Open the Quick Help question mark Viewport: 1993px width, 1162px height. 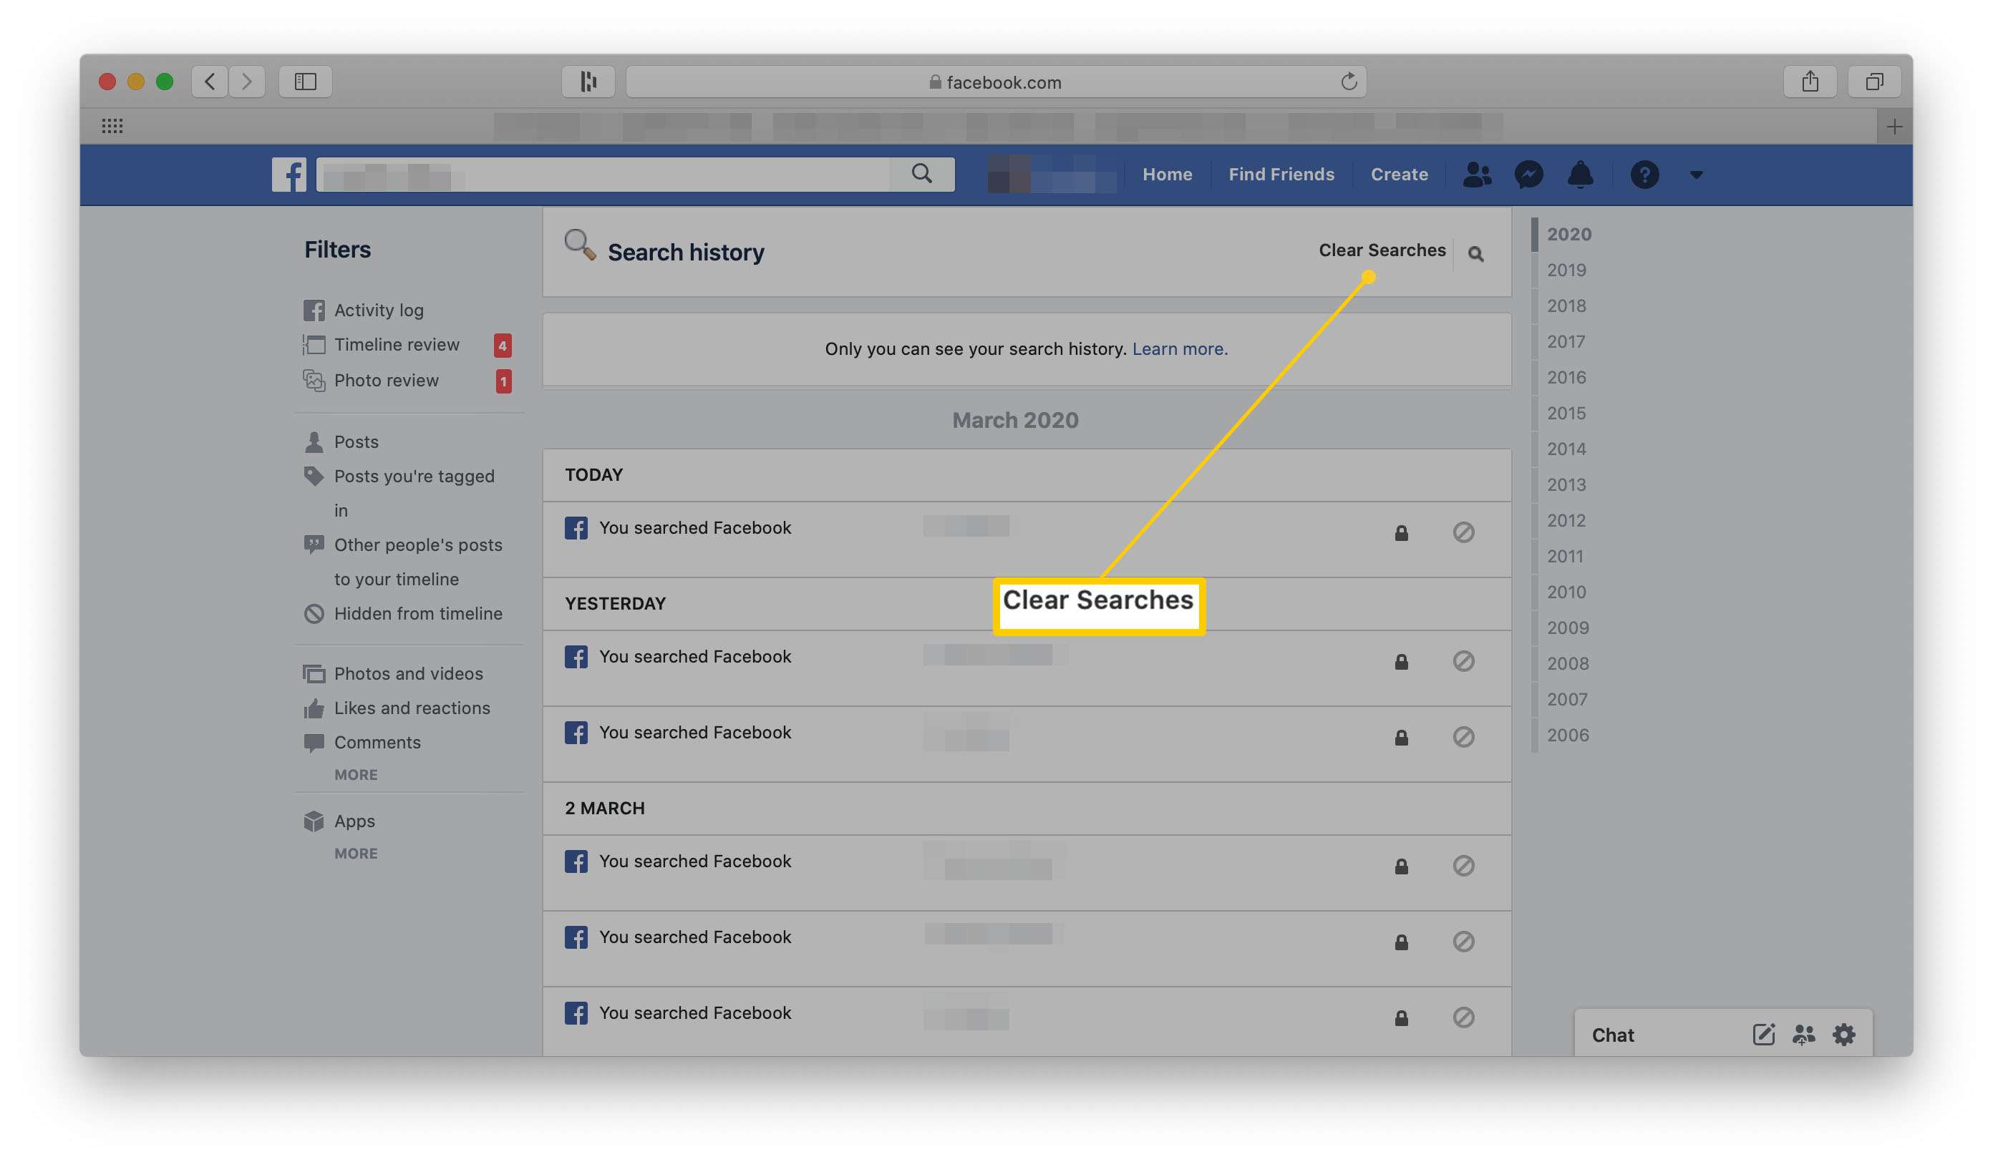(1644, 174)
